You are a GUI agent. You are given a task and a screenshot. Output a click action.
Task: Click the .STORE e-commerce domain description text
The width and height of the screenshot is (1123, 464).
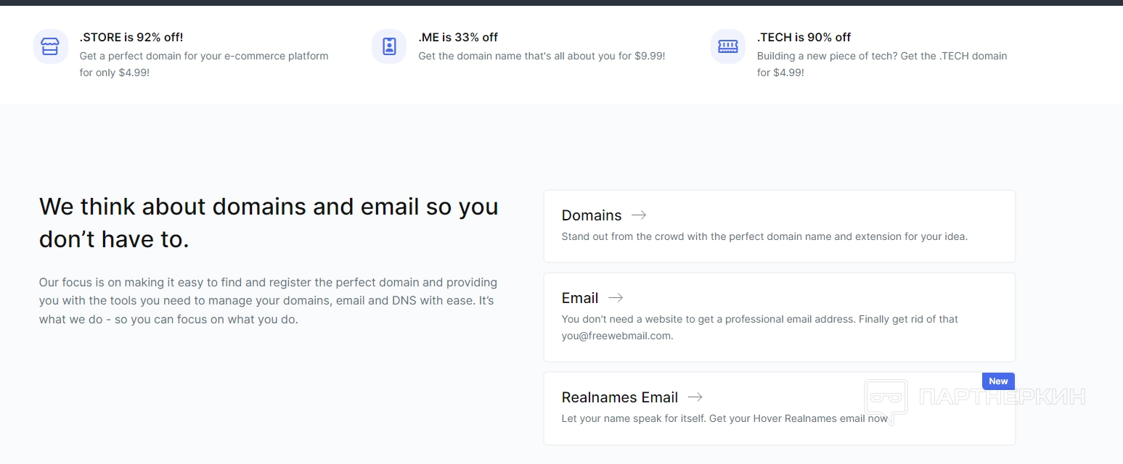(204, 64)
